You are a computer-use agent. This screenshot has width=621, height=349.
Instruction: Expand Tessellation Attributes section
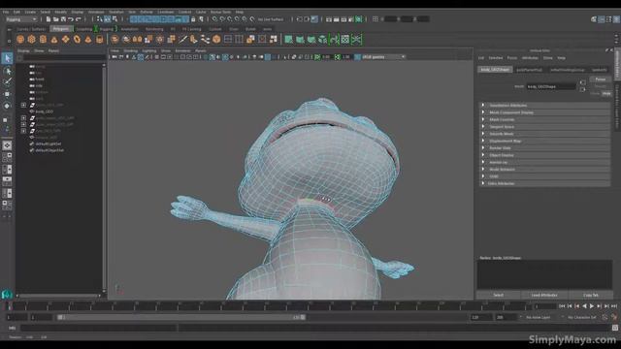tap(545, 106)
